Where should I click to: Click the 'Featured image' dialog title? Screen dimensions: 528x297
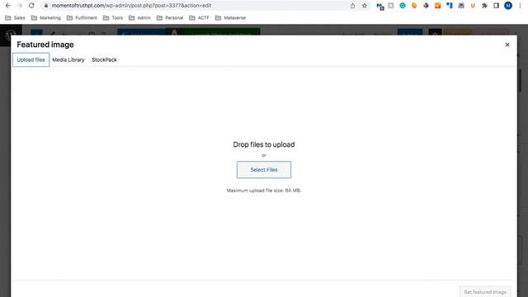coord(45,45)
